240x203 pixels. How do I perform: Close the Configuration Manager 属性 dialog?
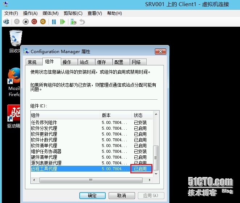[x=160, y=52]
